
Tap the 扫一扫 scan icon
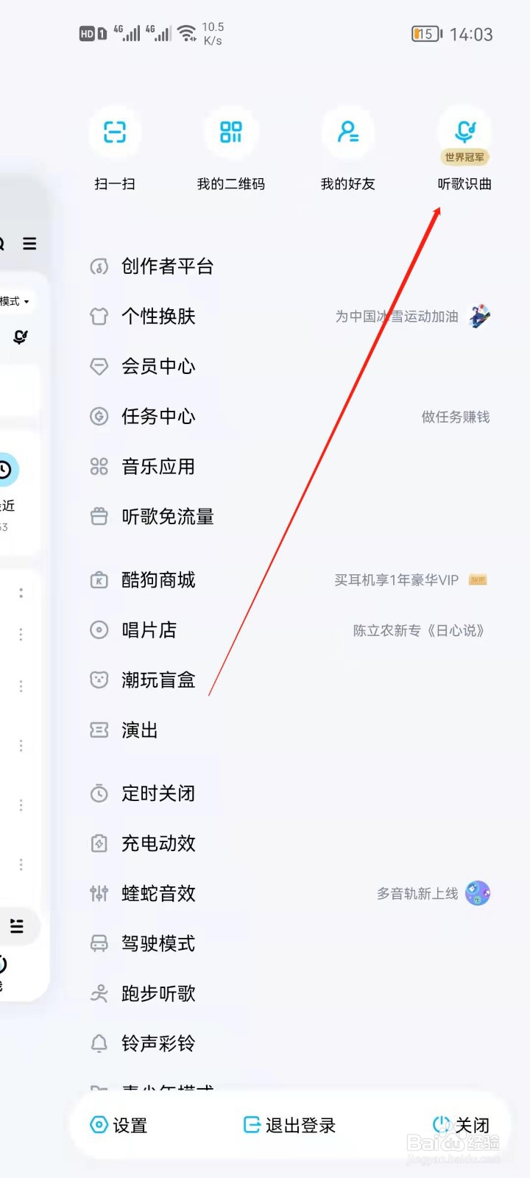point(114,133)
